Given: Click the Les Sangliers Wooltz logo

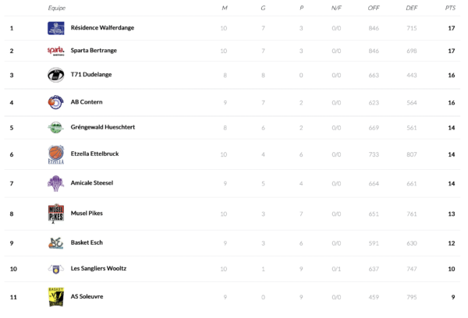Looking at the screenshot, I should [x=55, y=269].
